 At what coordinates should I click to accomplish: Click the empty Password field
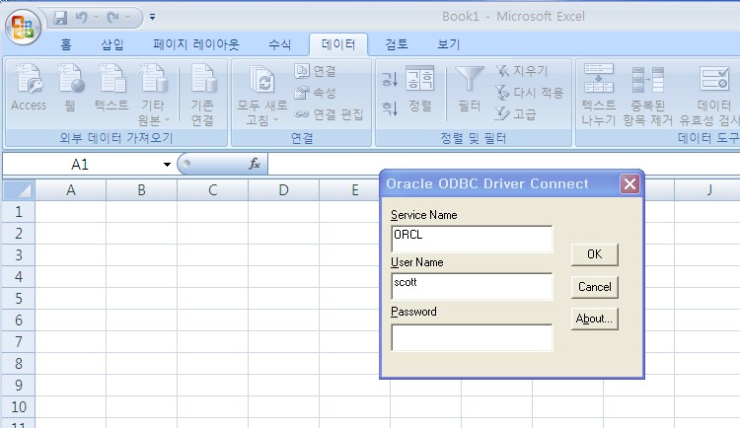(472, 337)
